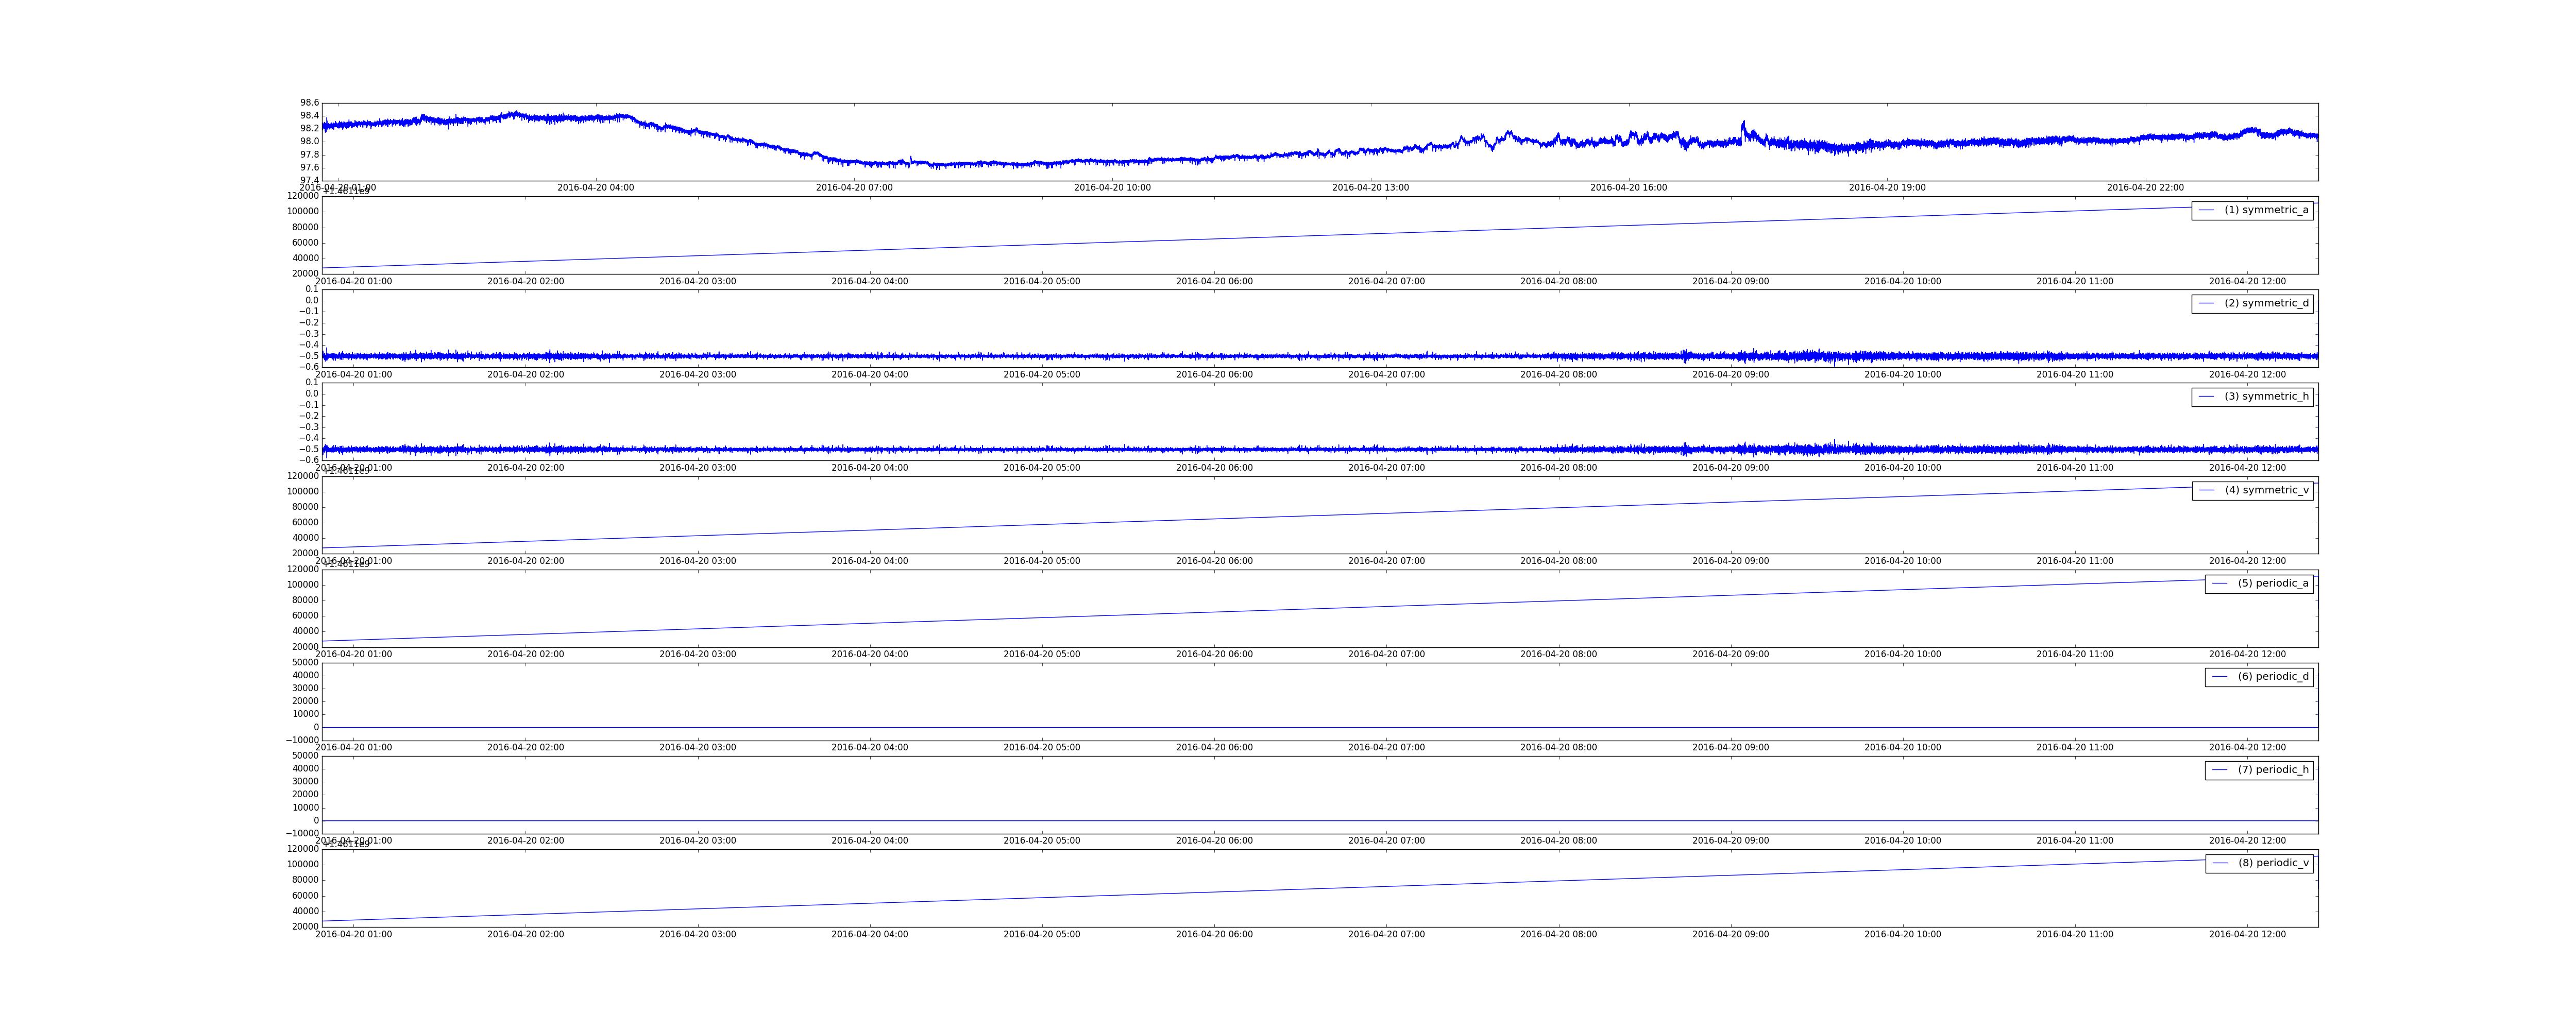The image size is (2576, 1030).
Task: Click the "(6) periodic_d" legend label
Action: 2273,676
